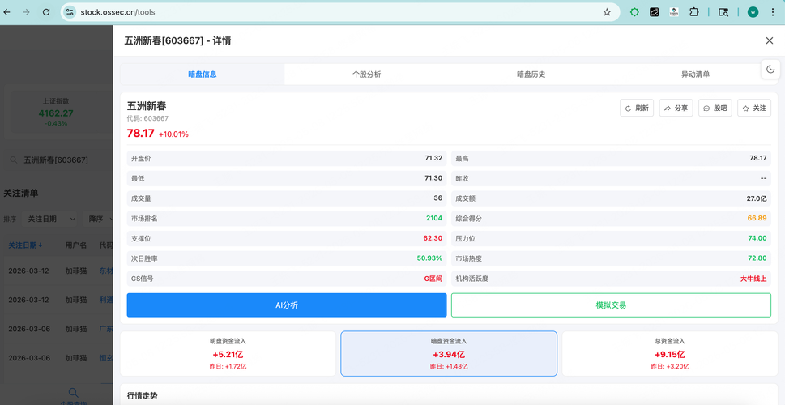The height and width of the screenshot is (405, 785).
Task: Click the 分享 share button
Action: pos(676,108)
